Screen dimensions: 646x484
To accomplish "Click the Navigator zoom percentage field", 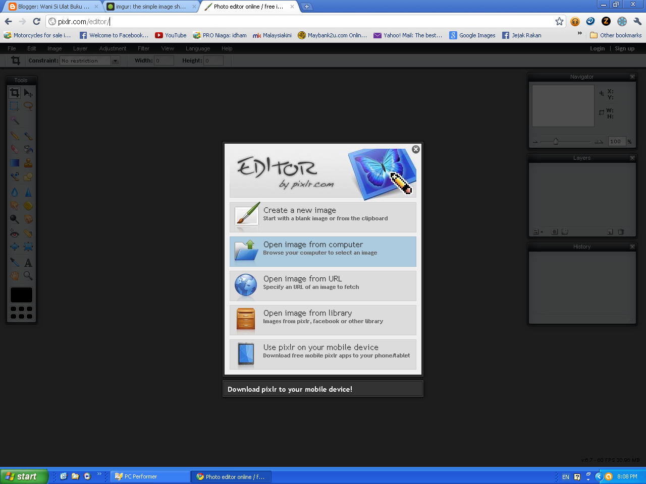I will (x=617, y=142).
